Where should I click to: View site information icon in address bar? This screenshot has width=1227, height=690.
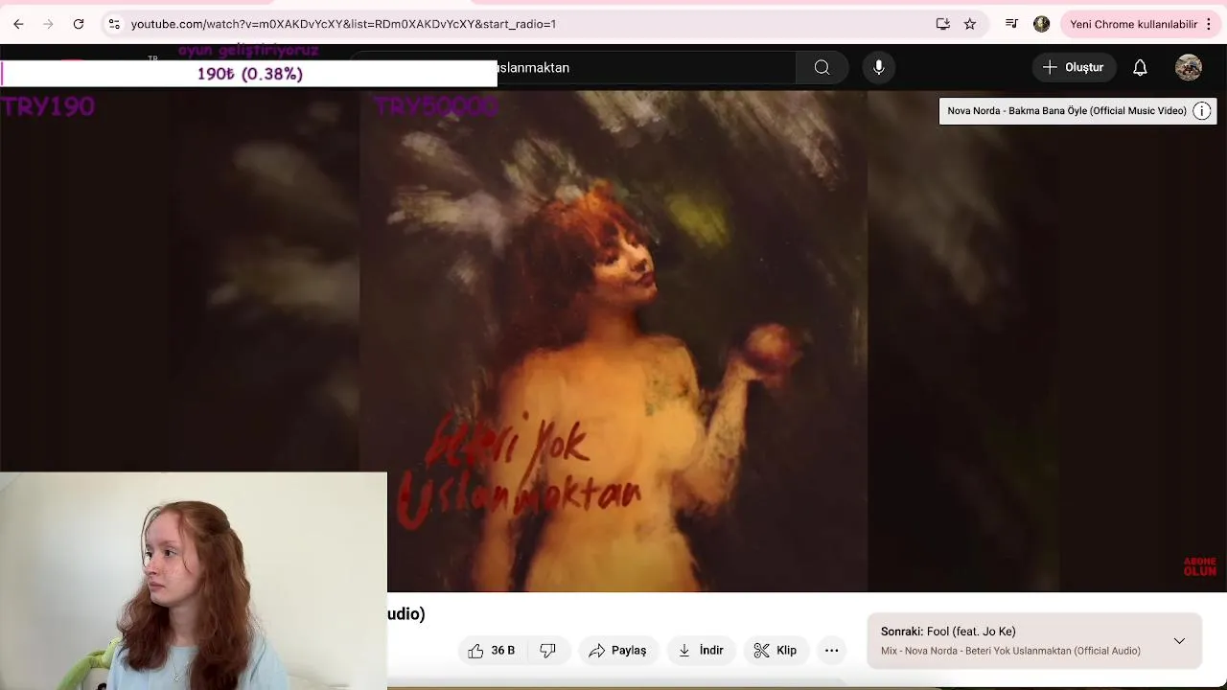coord(114,24)
